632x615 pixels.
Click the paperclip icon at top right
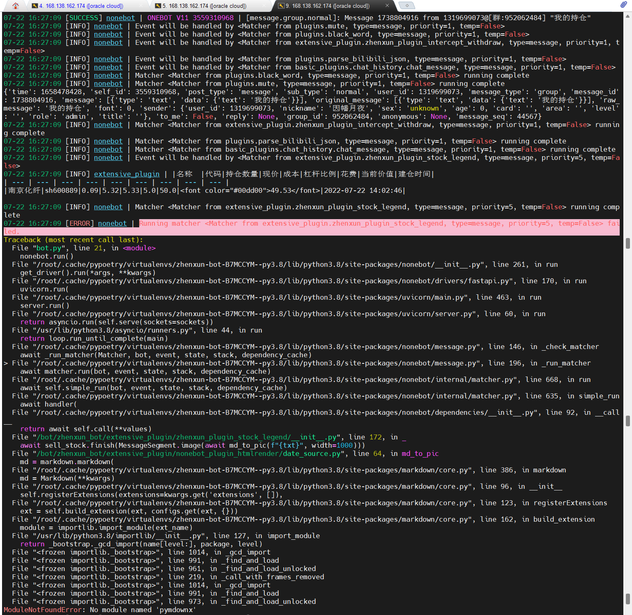624,4
